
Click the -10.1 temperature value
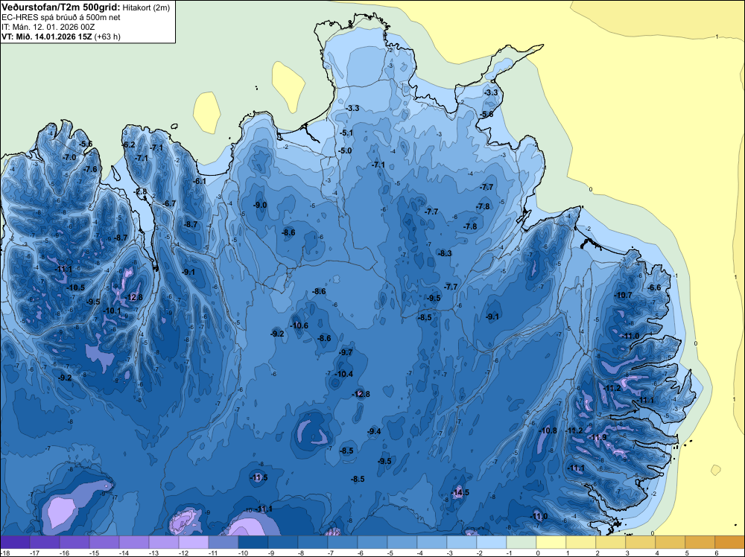click(x=112, y=311)
